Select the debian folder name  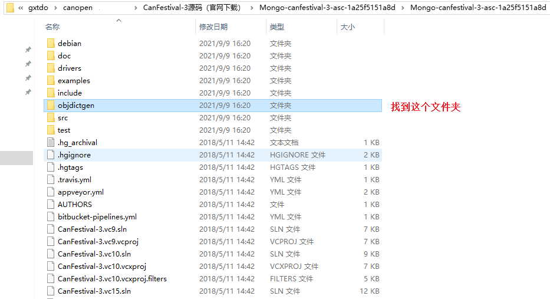click(x=70, y=43)
